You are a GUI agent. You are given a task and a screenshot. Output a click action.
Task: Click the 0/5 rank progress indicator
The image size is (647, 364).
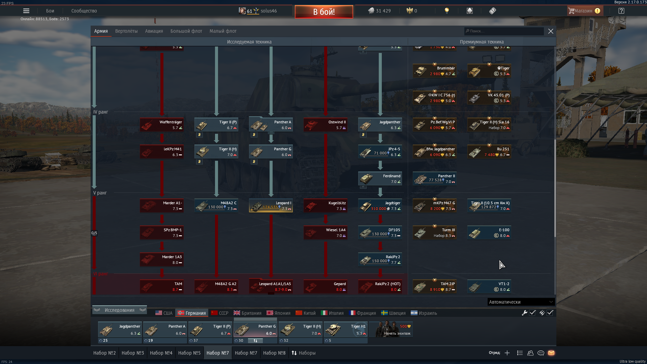(94, 233)
